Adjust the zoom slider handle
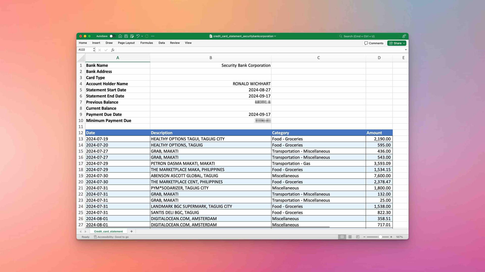 tap(380, 237)
